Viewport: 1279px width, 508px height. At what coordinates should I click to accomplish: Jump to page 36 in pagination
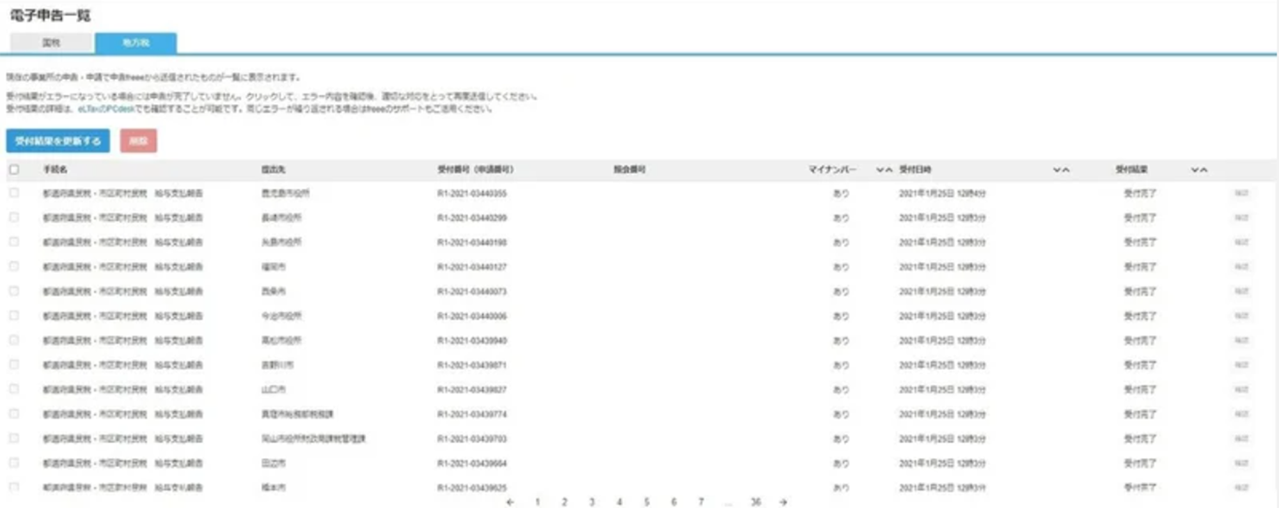756,502
